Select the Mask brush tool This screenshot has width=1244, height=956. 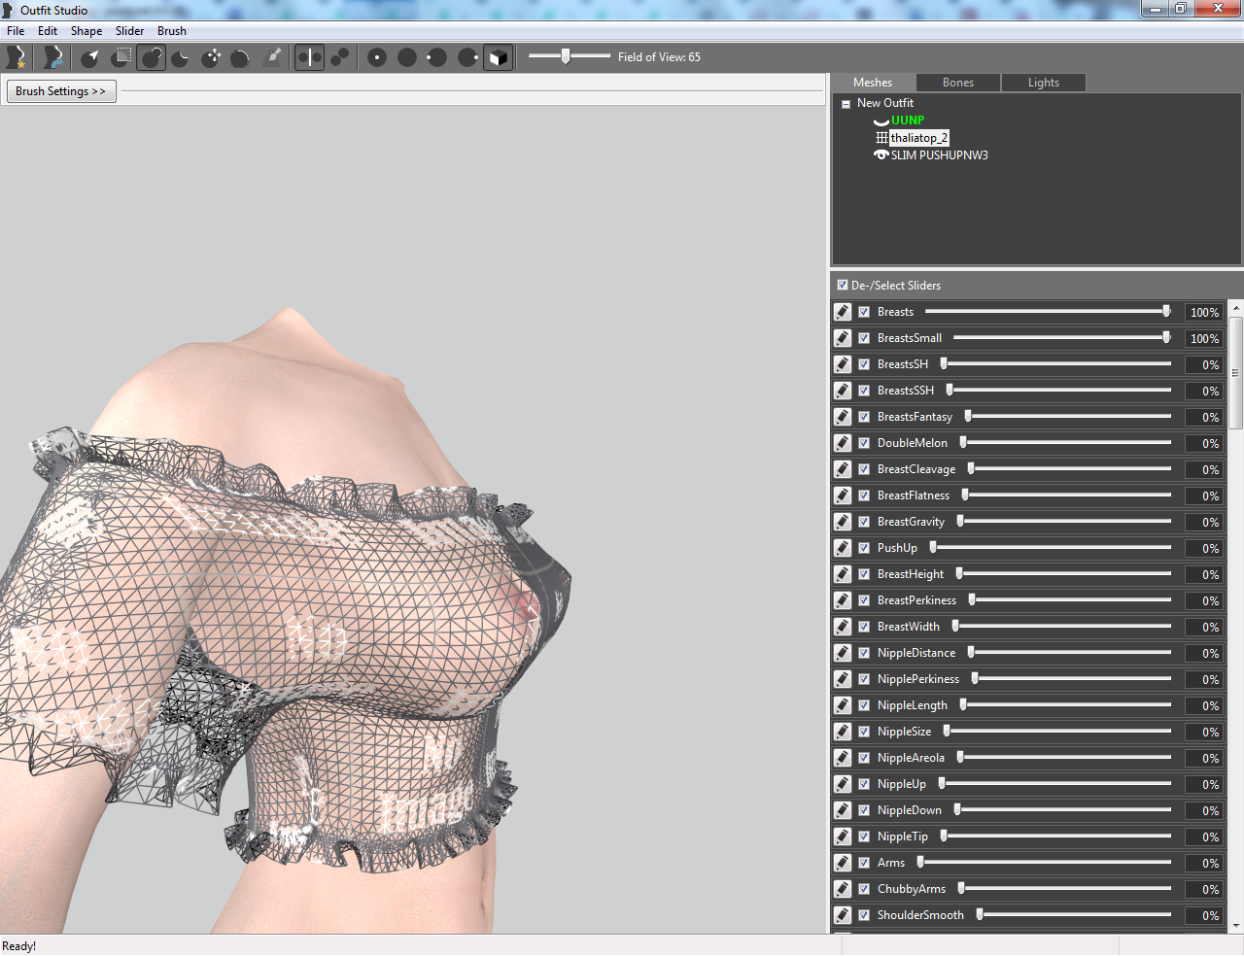(121, 57)
